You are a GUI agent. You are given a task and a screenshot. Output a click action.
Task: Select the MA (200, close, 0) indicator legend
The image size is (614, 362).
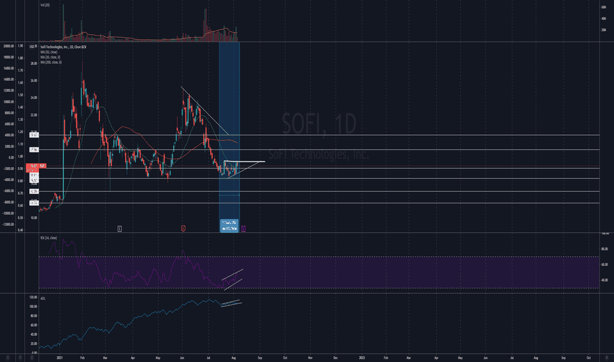(51, 63)
